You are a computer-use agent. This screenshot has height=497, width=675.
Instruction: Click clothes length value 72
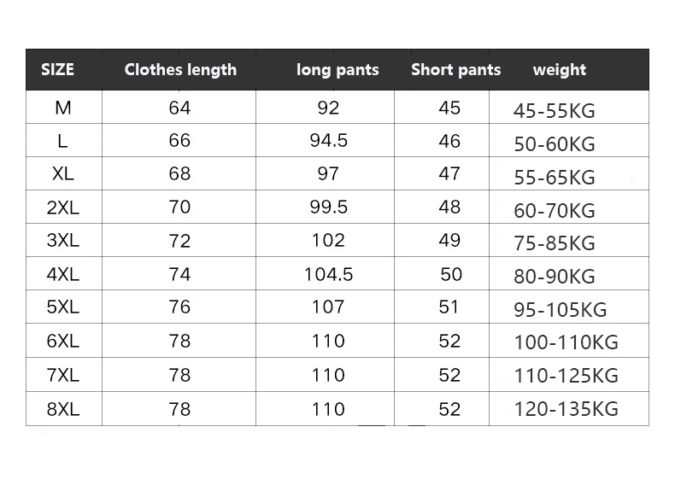[x=179, y=241]
